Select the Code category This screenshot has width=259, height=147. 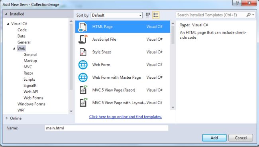tap(22, 30)
